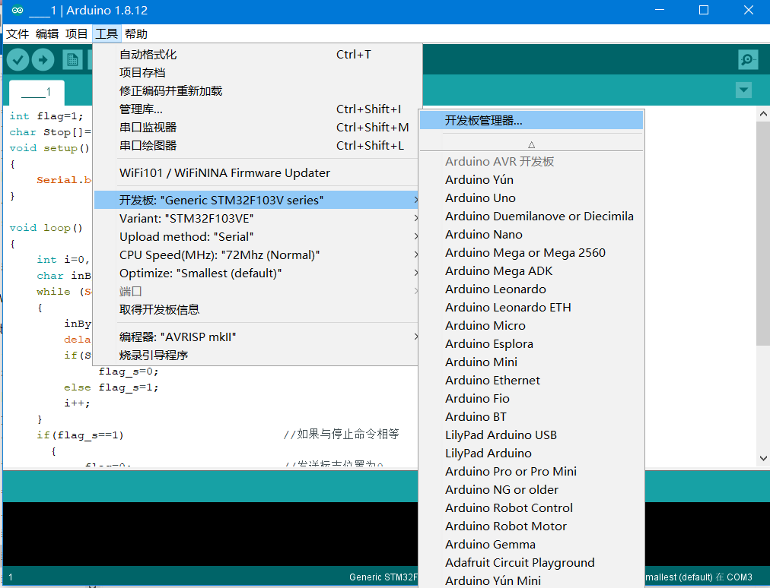Open 管理库... from Tools menu
The width and height of the screenshot is (770, 588).
click(x=256, y=109)
